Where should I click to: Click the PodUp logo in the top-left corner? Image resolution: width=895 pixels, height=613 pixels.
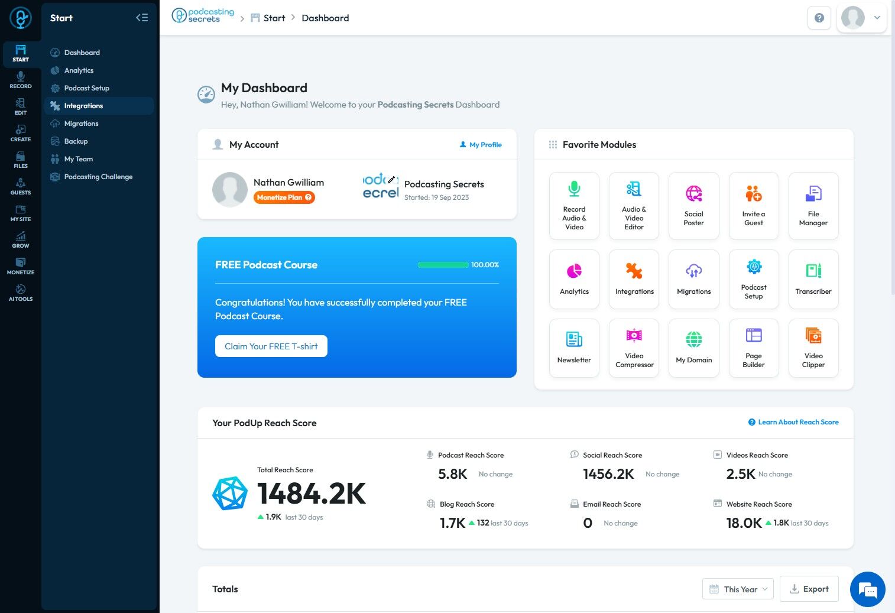tap(21, 18)
